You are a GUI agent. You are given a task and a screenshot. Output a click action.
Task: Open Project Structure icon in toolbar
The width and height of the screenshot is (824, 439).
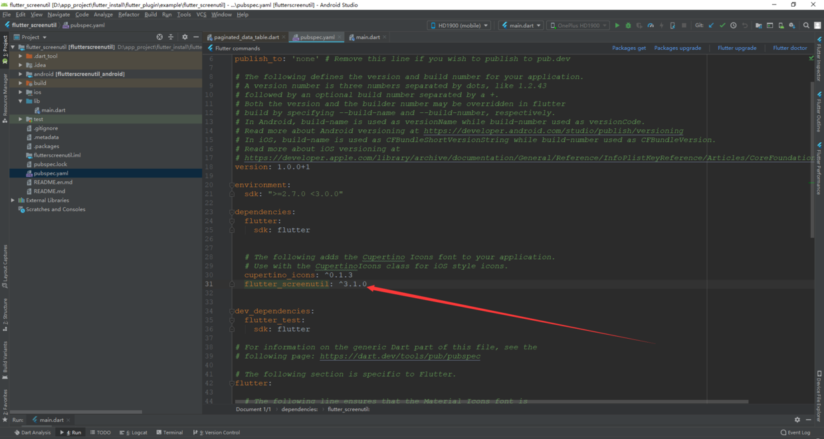758,25
